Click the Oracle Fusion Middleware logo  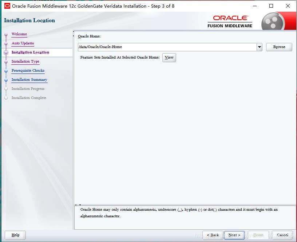tap(230, 21)
